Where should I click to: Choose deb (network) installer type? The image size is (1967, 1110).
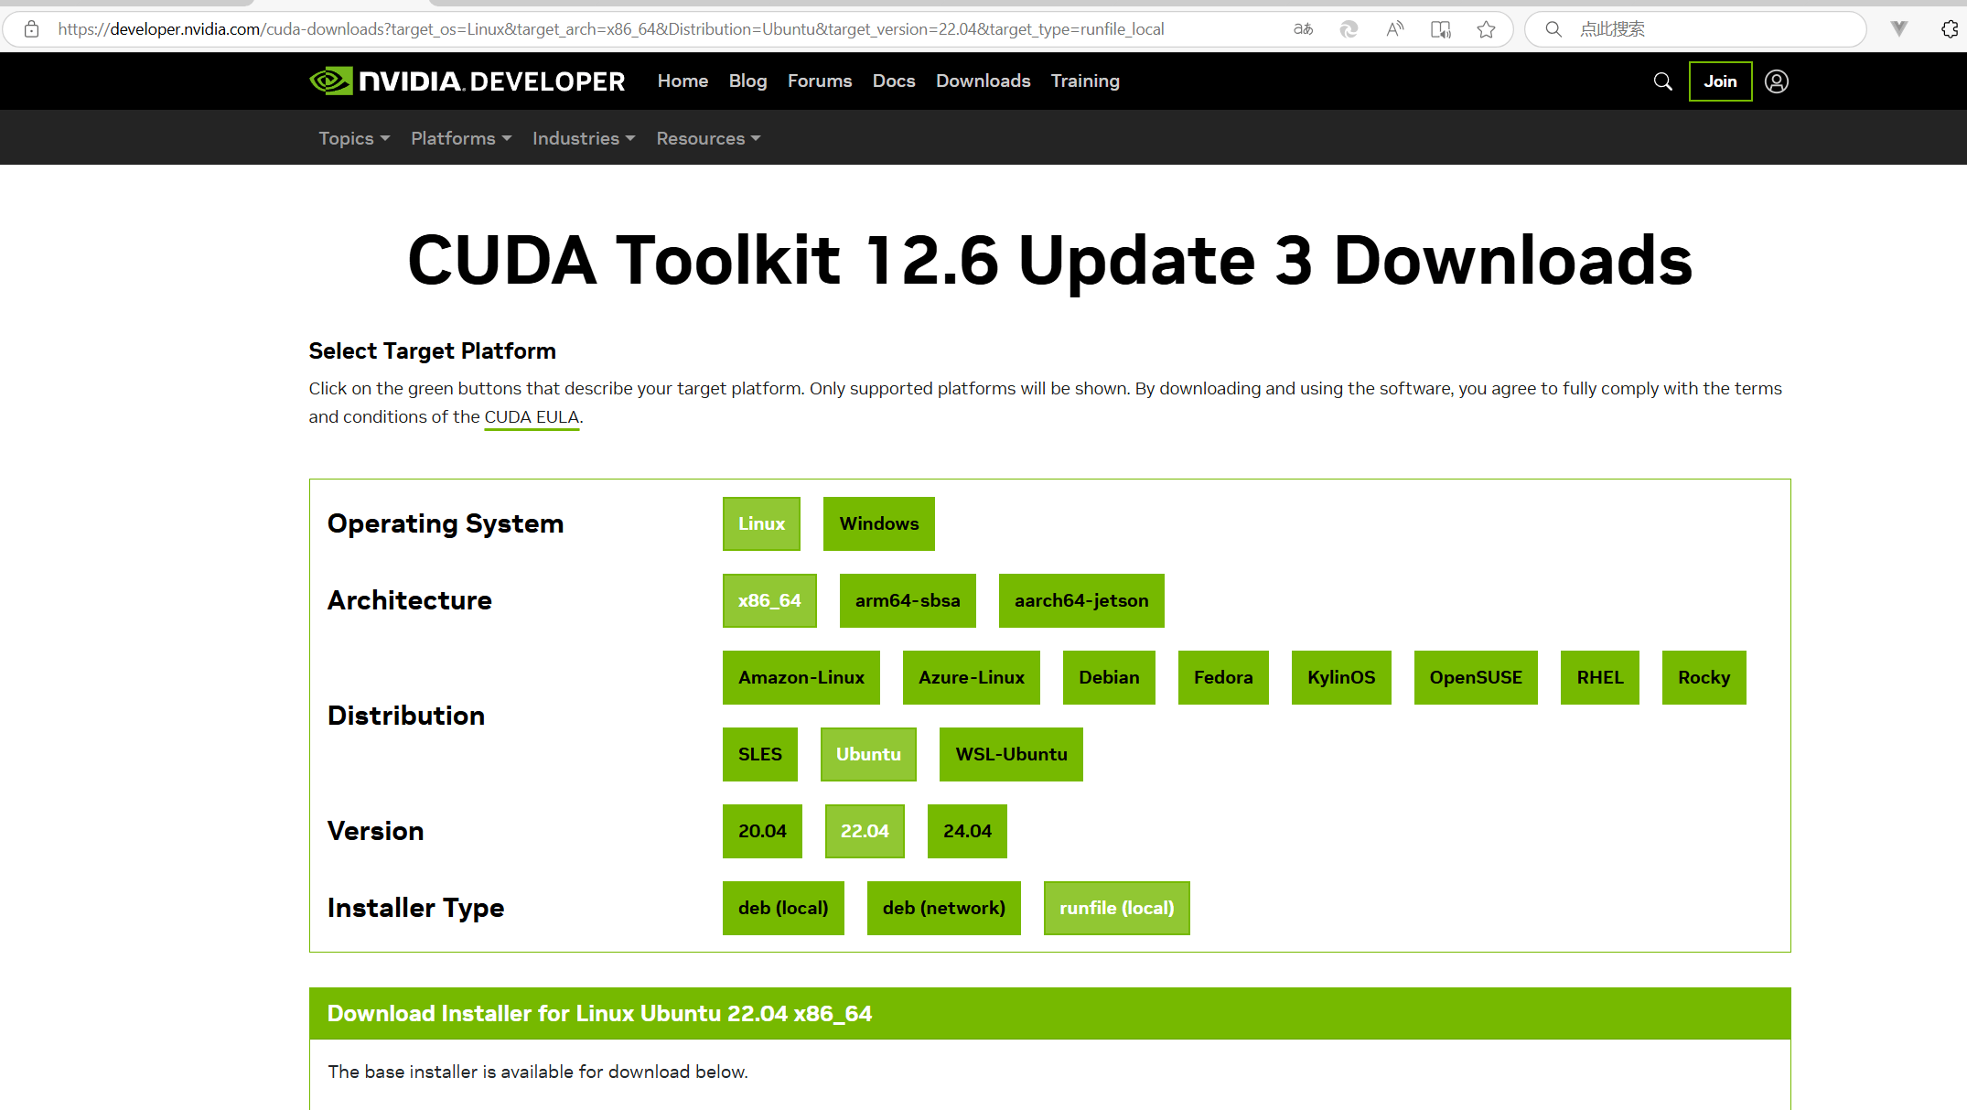(x=944, y=908)
